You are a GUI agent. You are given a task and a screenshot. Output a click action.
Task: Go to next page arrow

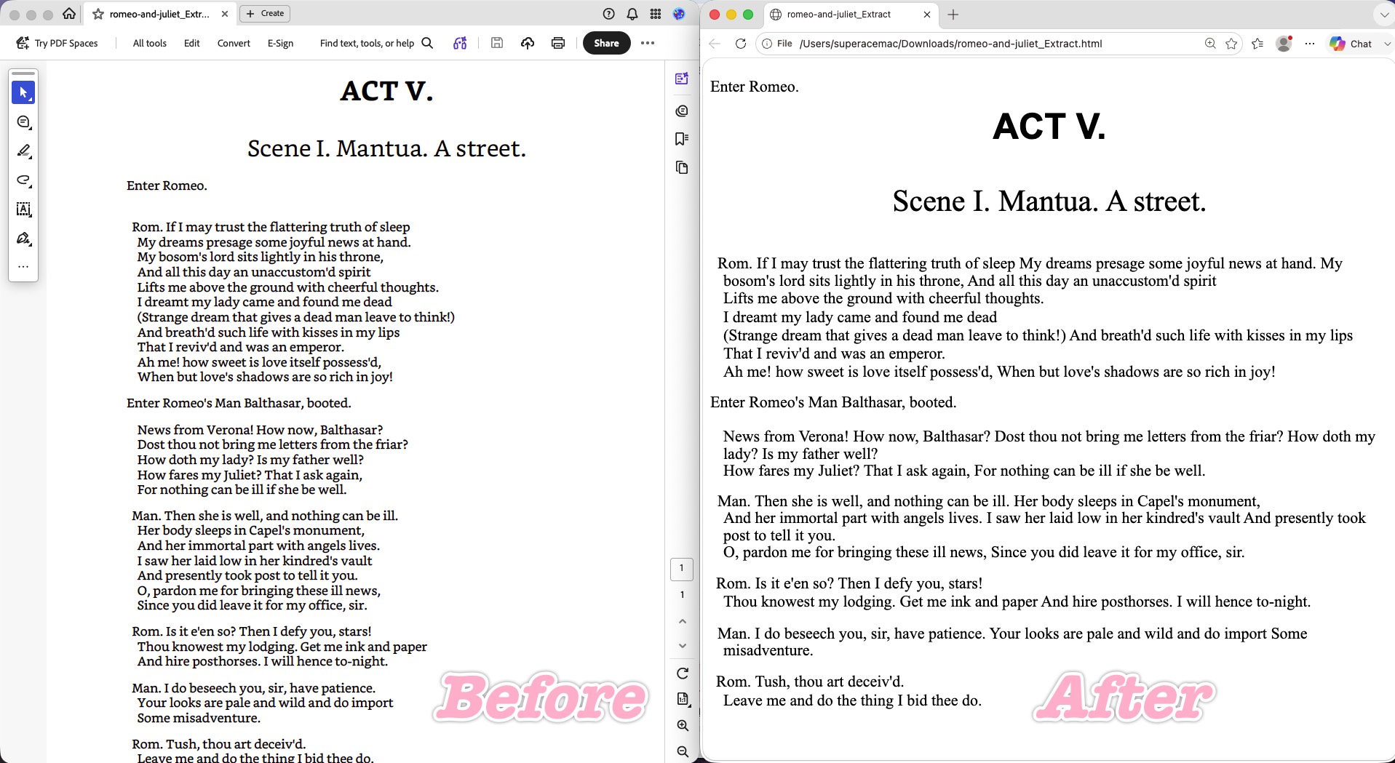click(683, 646)
